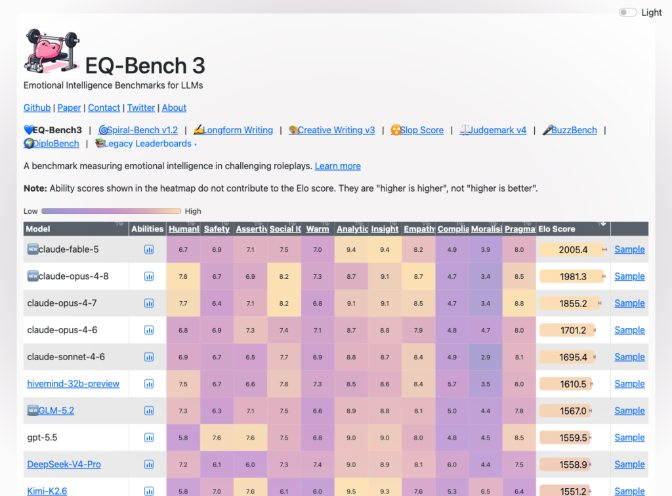The image size is (672, 496).
Task: Sort by Insight column header
Action: (385, 229)
